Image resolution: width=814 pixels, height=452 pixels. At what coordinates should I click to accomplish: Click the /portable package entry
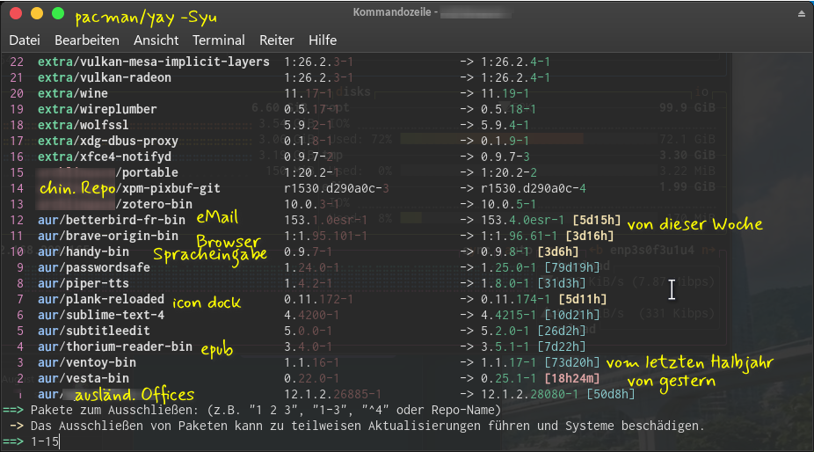coord(147,172)
